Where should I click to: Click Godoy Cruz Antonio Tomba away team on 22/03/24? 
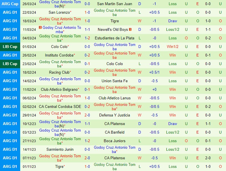[115, 13]
